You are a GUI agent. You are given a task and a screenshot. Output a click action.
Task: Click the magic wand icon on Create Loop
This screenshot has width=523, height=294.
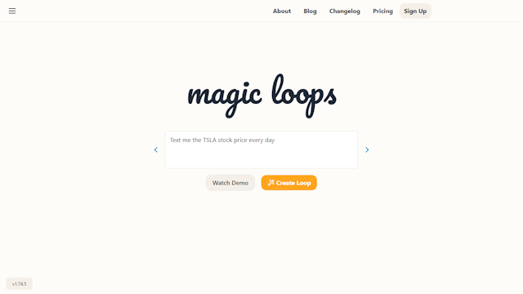coord(270,183)
